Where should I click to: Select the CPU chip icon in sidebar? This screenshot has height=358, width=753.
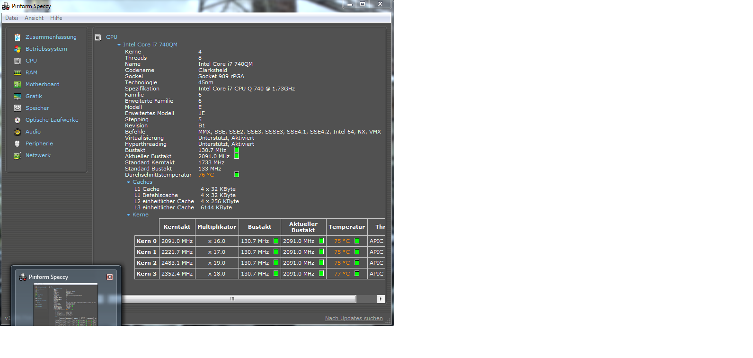(x=18, y=61)
